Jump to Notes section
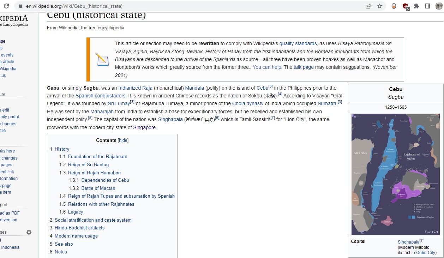 (x=61, y=252)
